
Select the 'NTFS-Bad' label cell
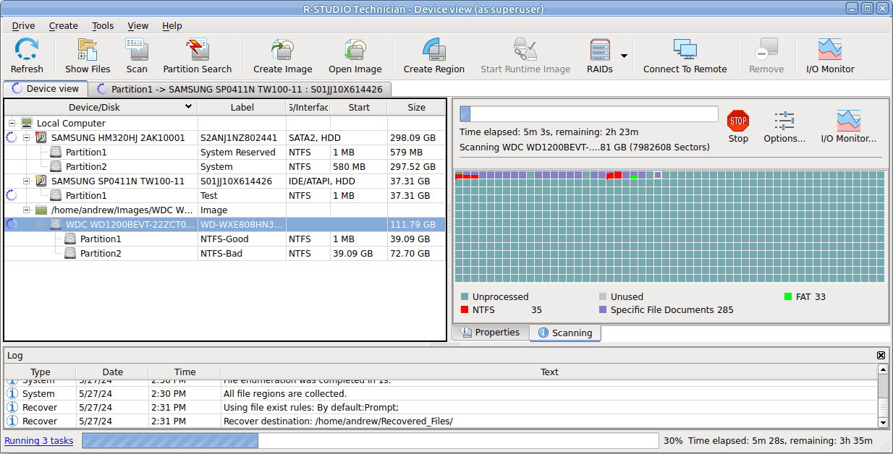pos(242,253)
